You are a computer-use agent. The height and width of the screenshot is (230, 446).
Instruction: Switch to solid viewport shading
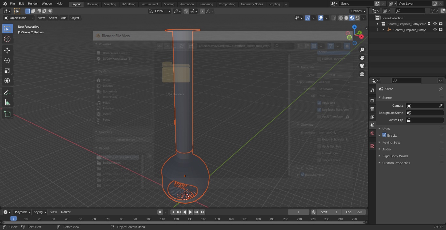pos(346,18)
